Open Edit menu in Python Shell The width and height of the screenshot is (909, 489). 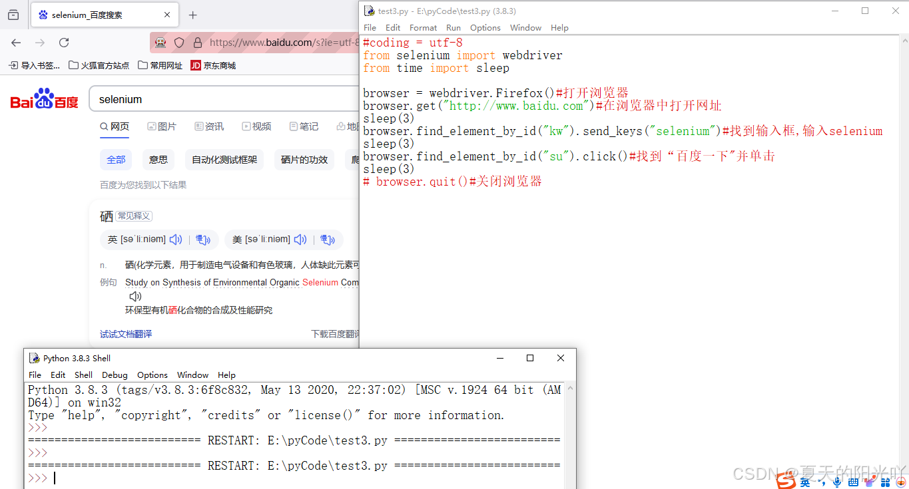click(x=58, y=375)
